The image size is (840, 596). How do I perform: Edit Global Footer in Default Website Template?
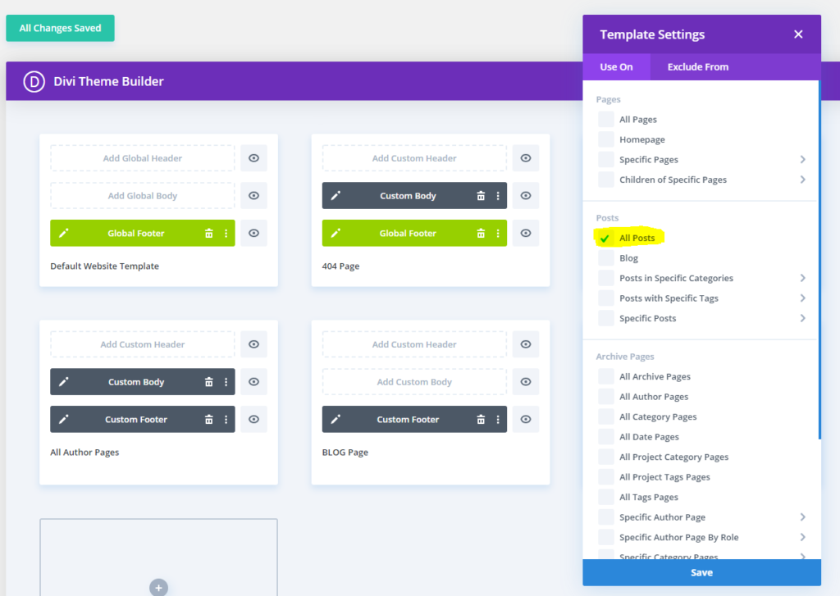point(64,233)
